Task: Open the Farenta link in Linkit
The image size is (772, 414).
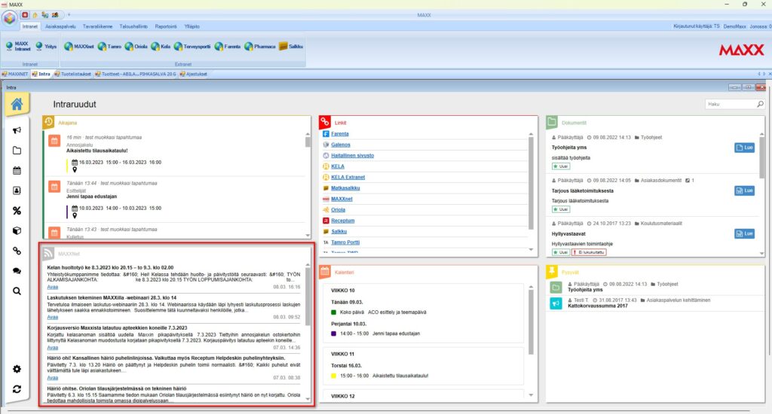Action: click(340, 134)
